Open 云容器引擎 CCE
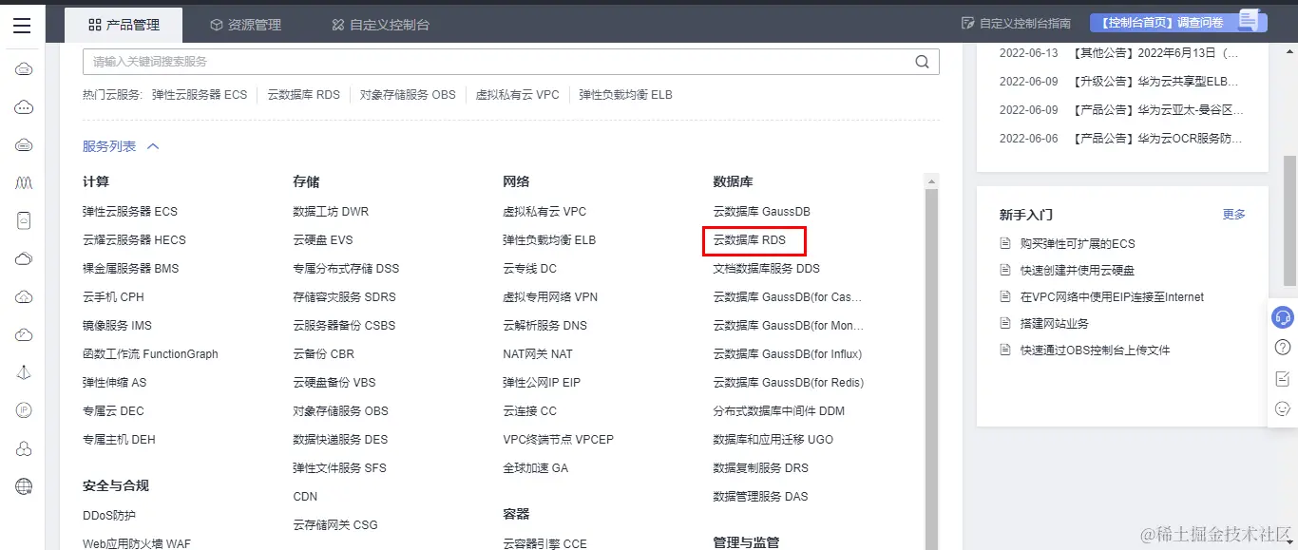The width and height of the screenshot is (1298, 550). (545, 544)
